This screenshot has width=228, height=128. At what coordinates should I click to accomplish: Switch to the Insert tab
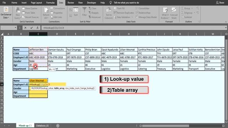[24, 2]
